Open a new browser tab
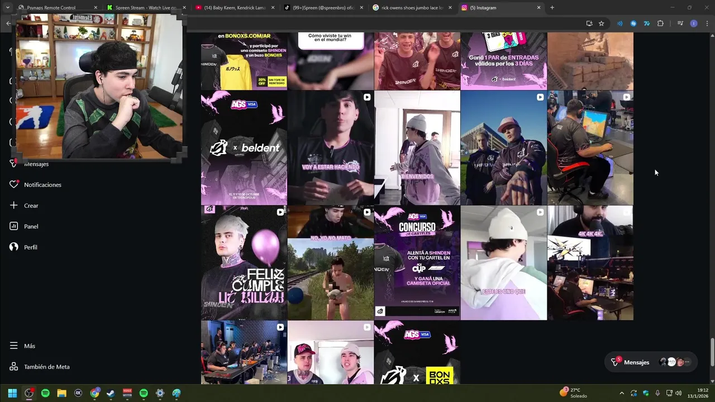 552,8
